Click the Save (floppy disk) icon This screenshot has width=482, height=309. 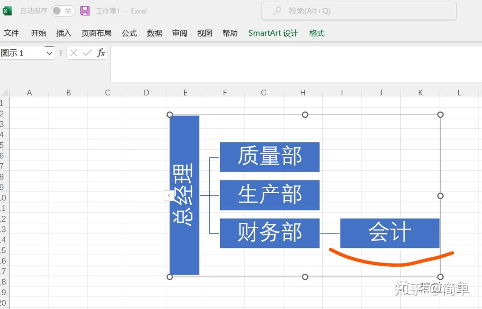point(85,11)
